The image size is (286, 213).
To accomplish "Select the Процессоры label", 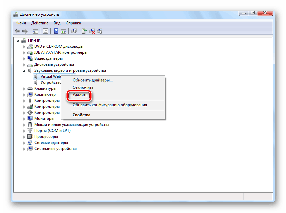I will pos(46,137).
